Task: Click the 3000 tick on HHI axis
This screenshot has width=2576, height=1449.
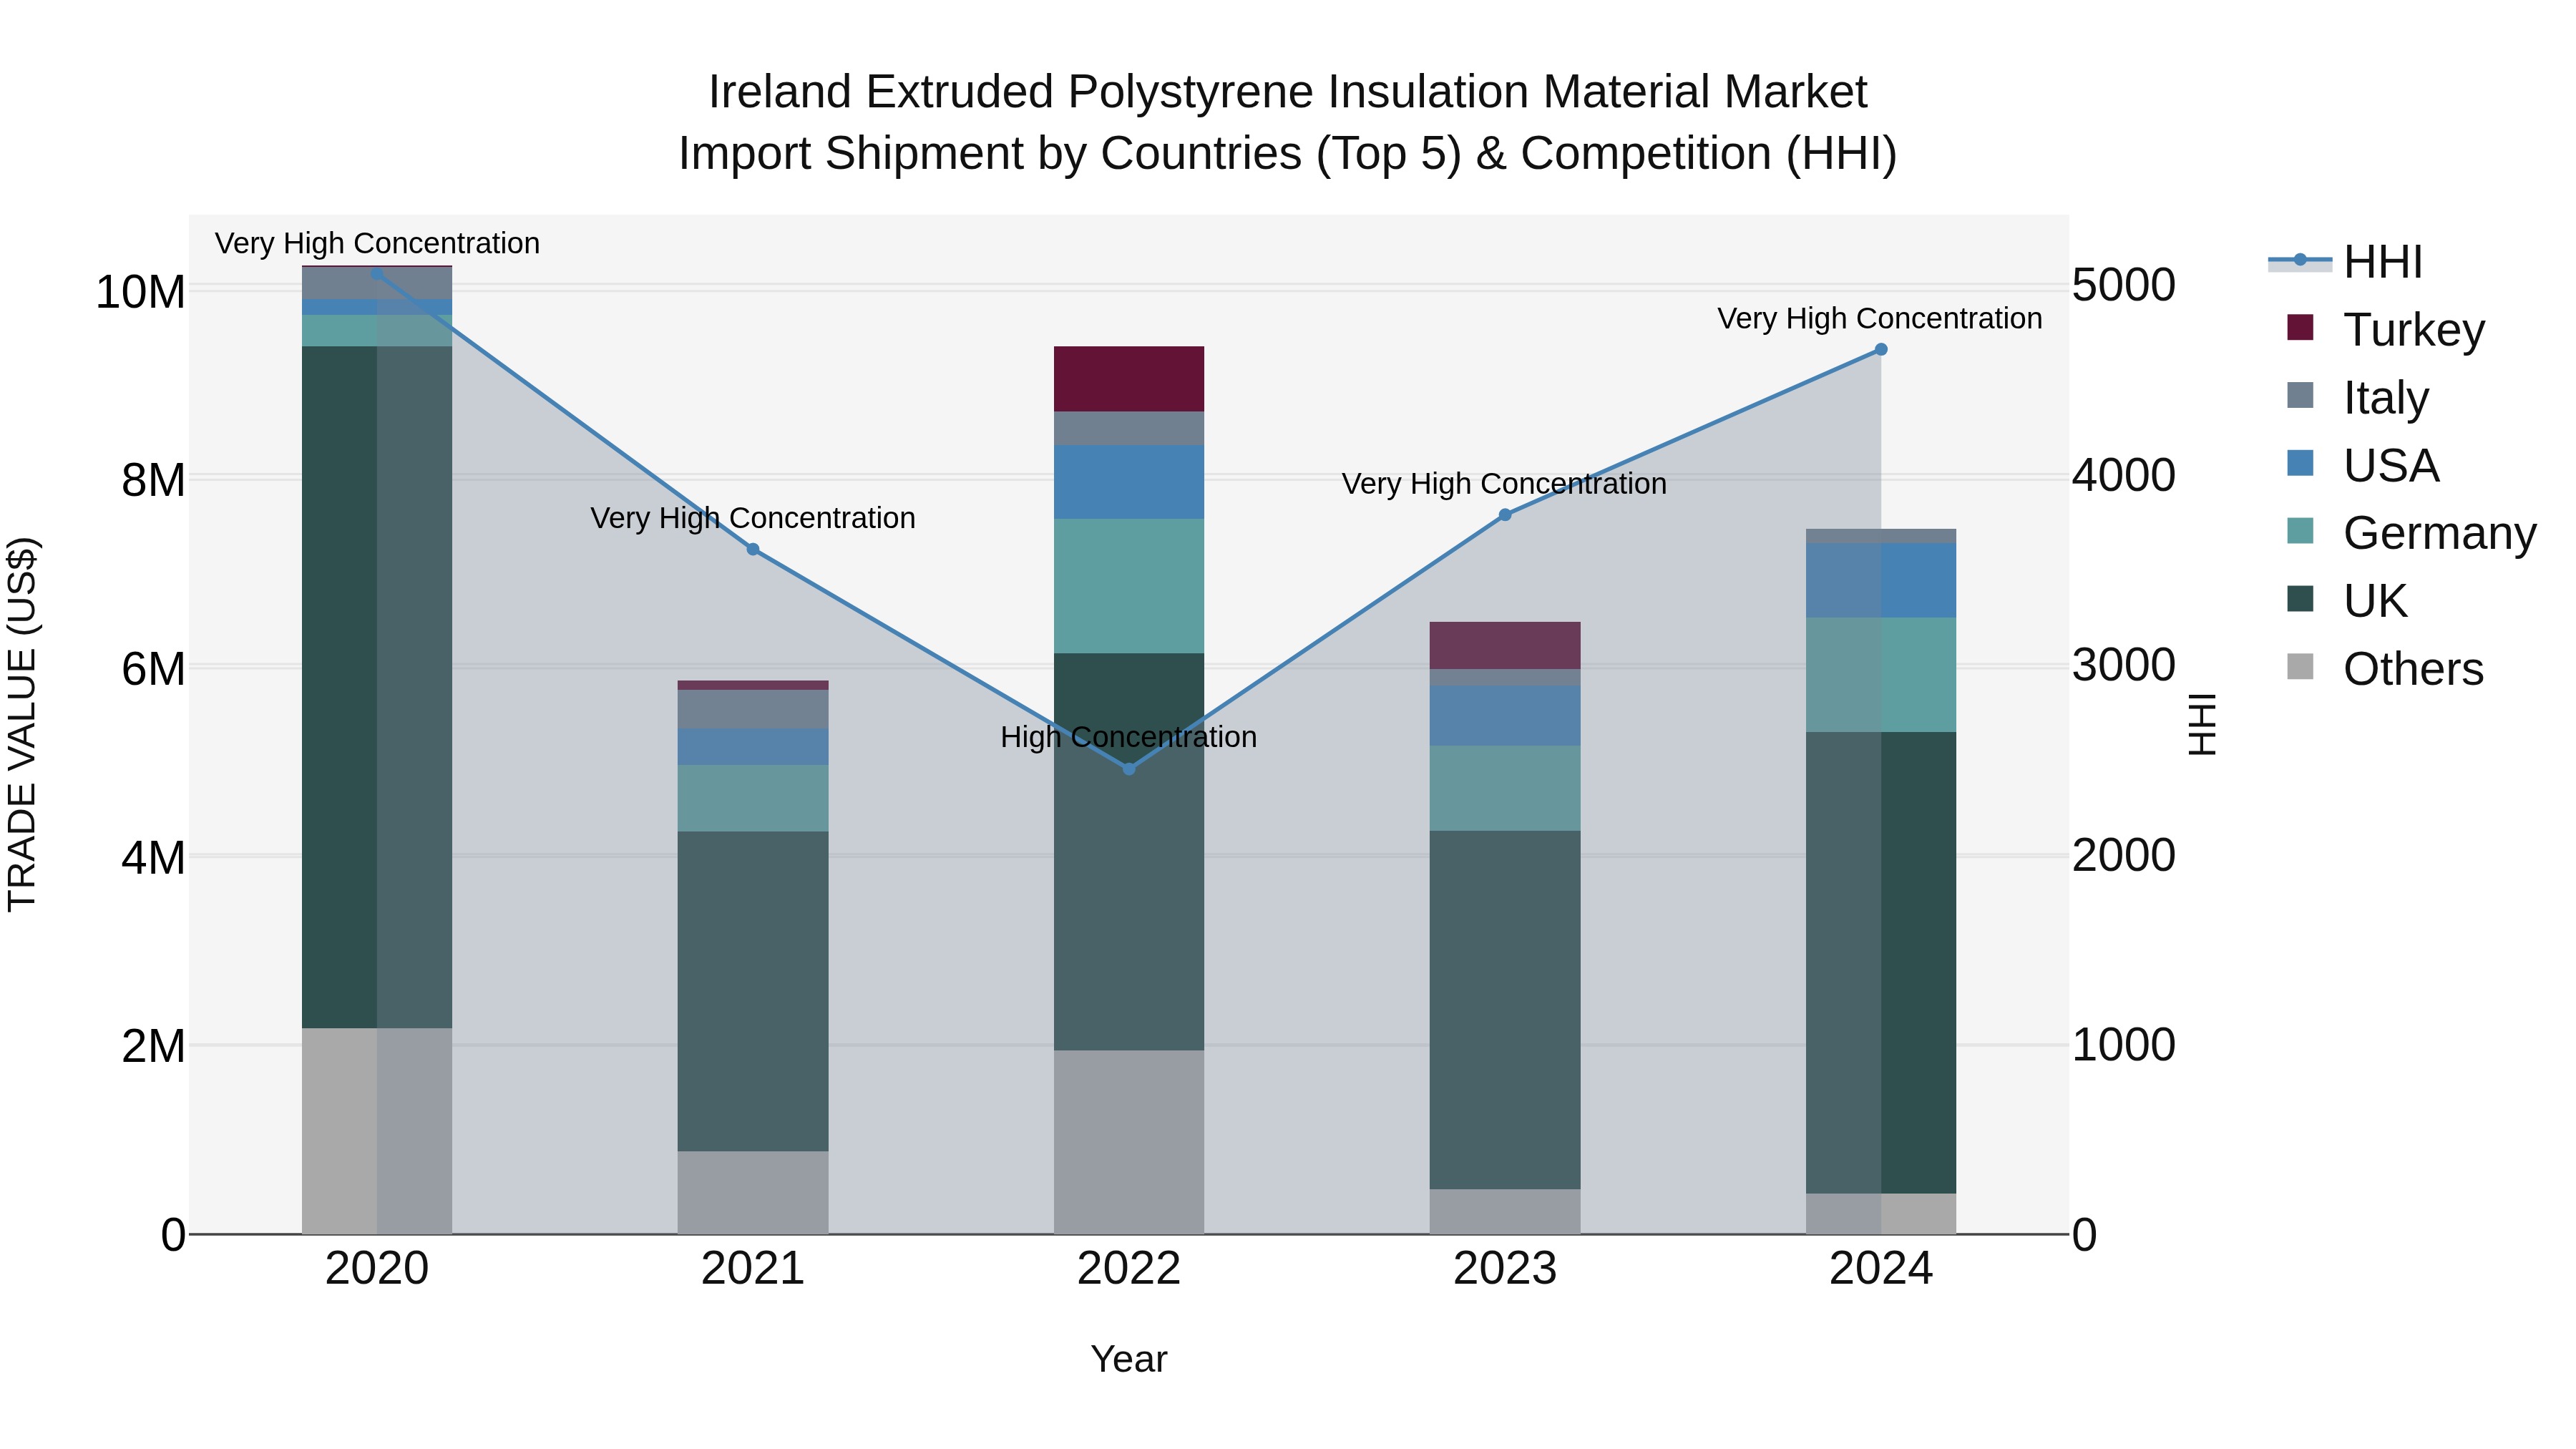Action: [2123, 665]
